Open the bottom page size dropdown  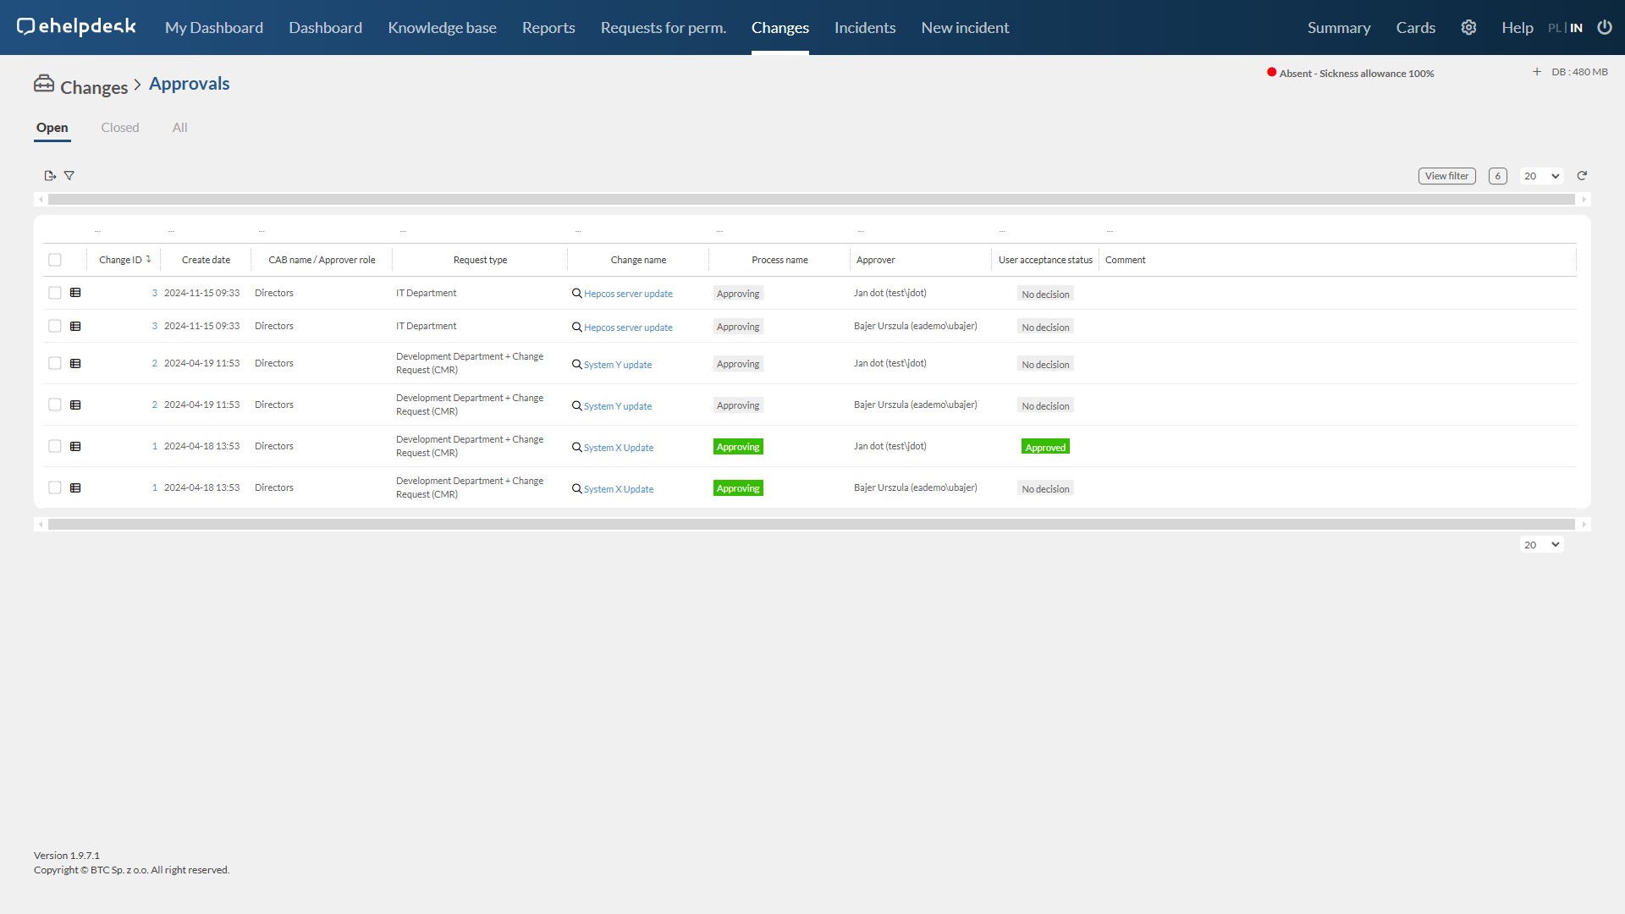(1541, 545)
